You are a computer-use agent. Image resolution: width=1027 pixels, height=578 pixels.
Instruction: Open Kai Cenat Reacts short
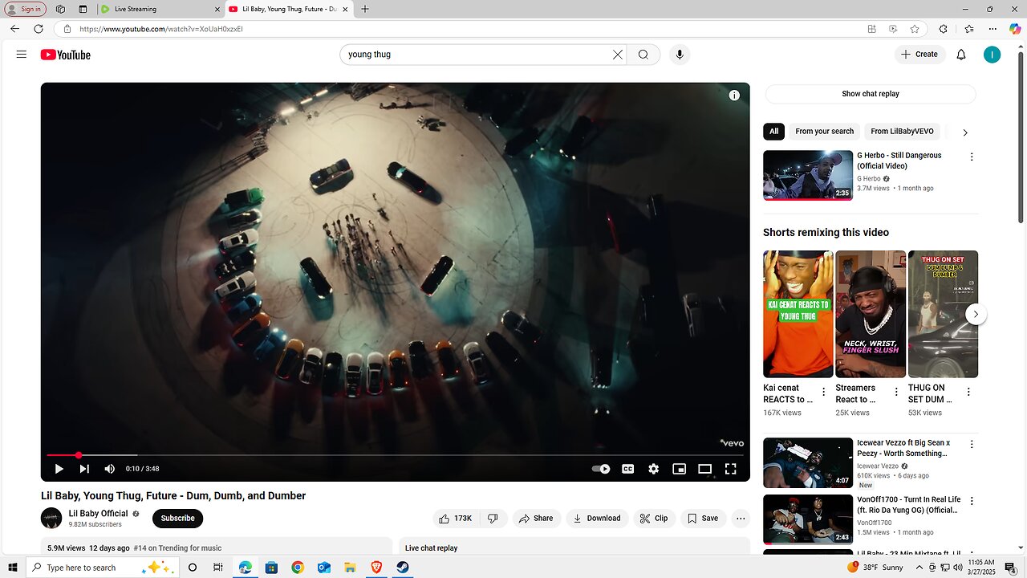click(798, 314)
